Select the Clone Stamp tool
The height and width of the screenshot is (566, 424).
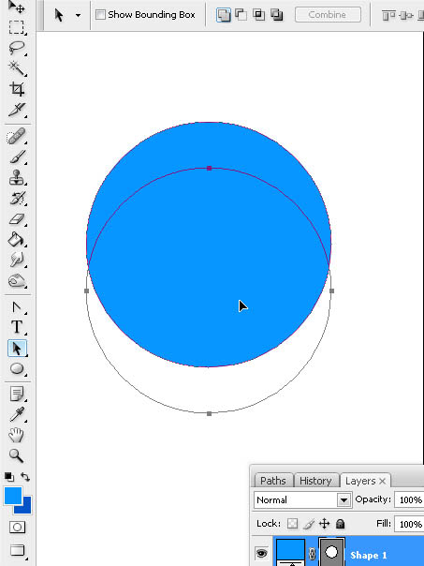coord(17,178)
